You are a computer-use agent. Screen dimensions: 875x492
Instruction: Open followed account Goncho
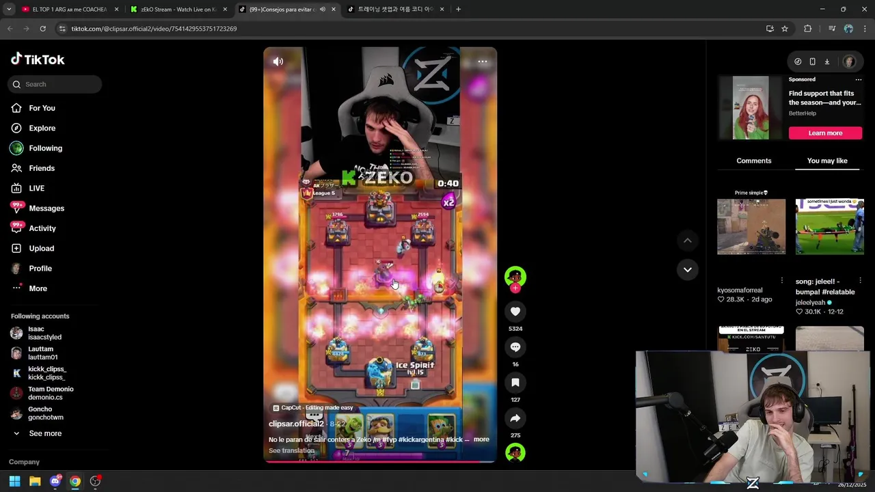(45, 413)
